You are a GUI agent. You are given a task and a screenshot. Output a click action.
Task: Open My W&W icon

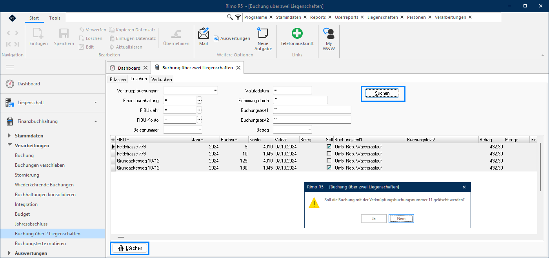329,34
